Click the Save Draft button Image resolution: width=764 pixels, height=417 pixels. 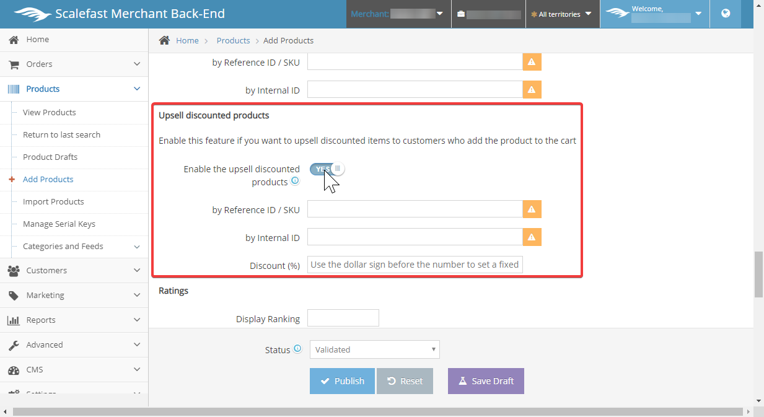486,381
